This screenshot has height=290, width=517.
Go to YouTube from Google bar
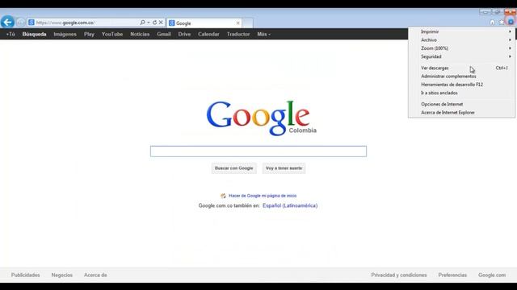[x=112, y=34]
